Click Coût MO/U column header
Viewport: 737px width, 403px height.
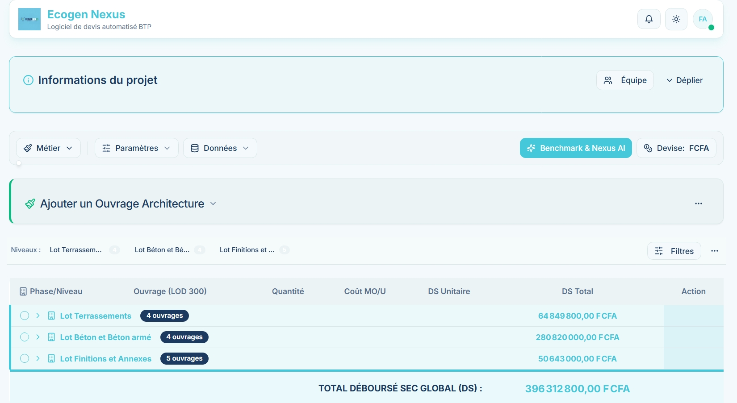(x=365, y=291)
